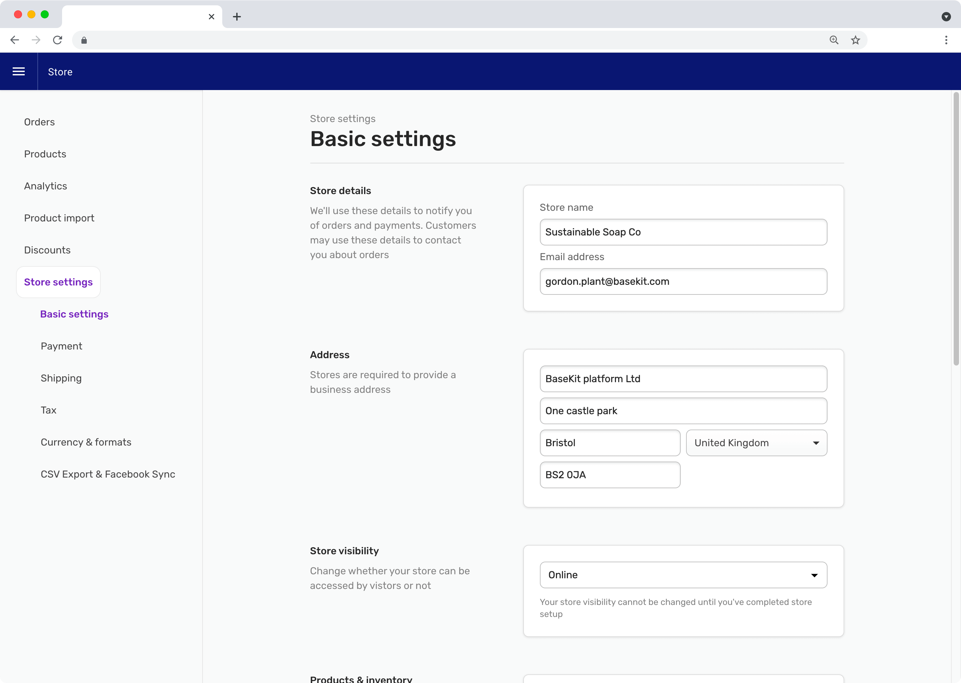Change store visibility from the Online dropdown
961x683 pixels.
[682, 575]
